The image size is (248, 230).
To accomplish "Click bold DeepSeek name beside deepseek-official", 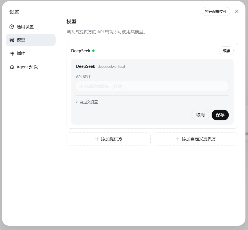I will click(x=85, y=66).
